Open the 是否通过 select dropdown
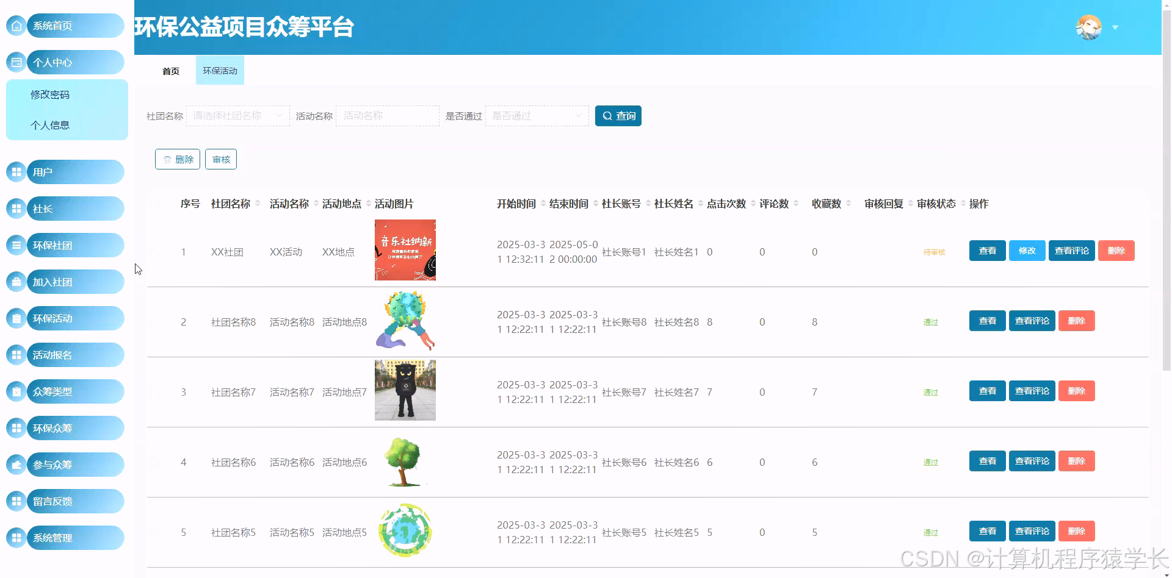This screenshot has width=1172, height=578. (537, 116)
